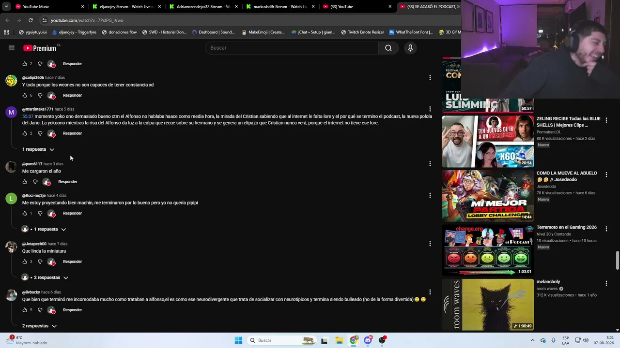Open File Explorer from the taskbar
This screenshot has width=620, height=348.
click(339, 340)
